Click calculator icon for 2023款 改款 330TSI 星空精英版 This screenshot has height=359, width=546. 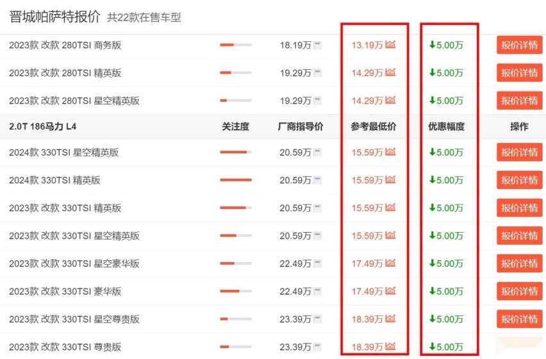[317, 236]
